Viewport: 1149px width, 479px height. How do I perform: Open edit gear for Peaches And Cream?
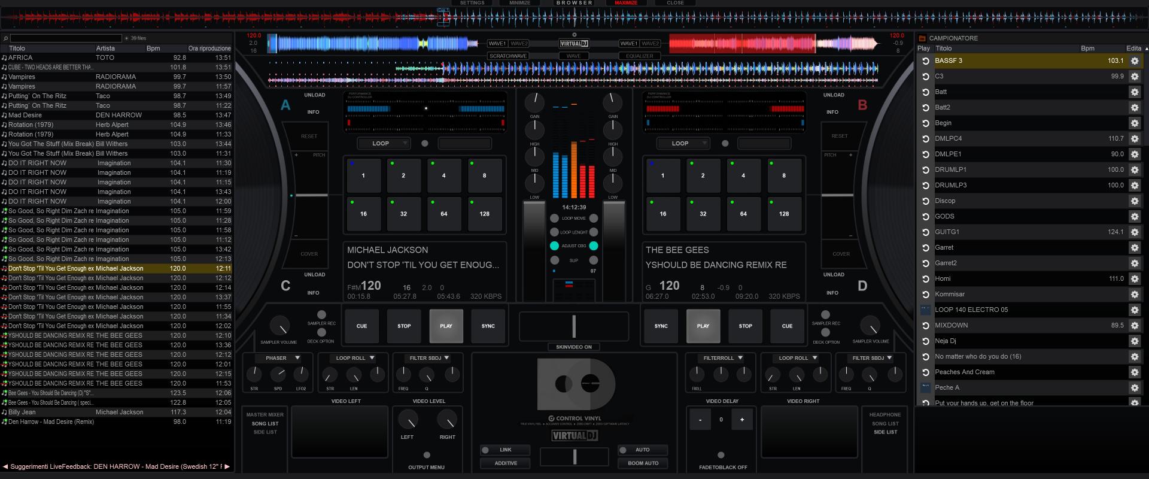point(1134,372)
